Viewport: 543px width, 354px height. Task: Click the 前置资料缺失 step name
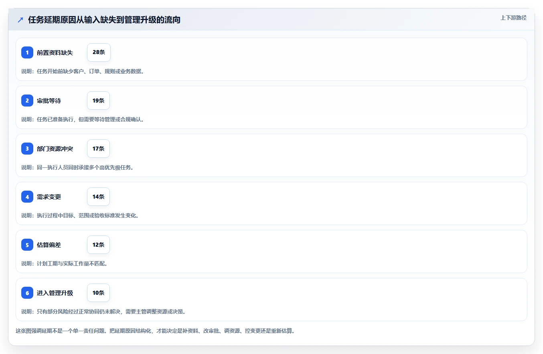tap(55, 52)
